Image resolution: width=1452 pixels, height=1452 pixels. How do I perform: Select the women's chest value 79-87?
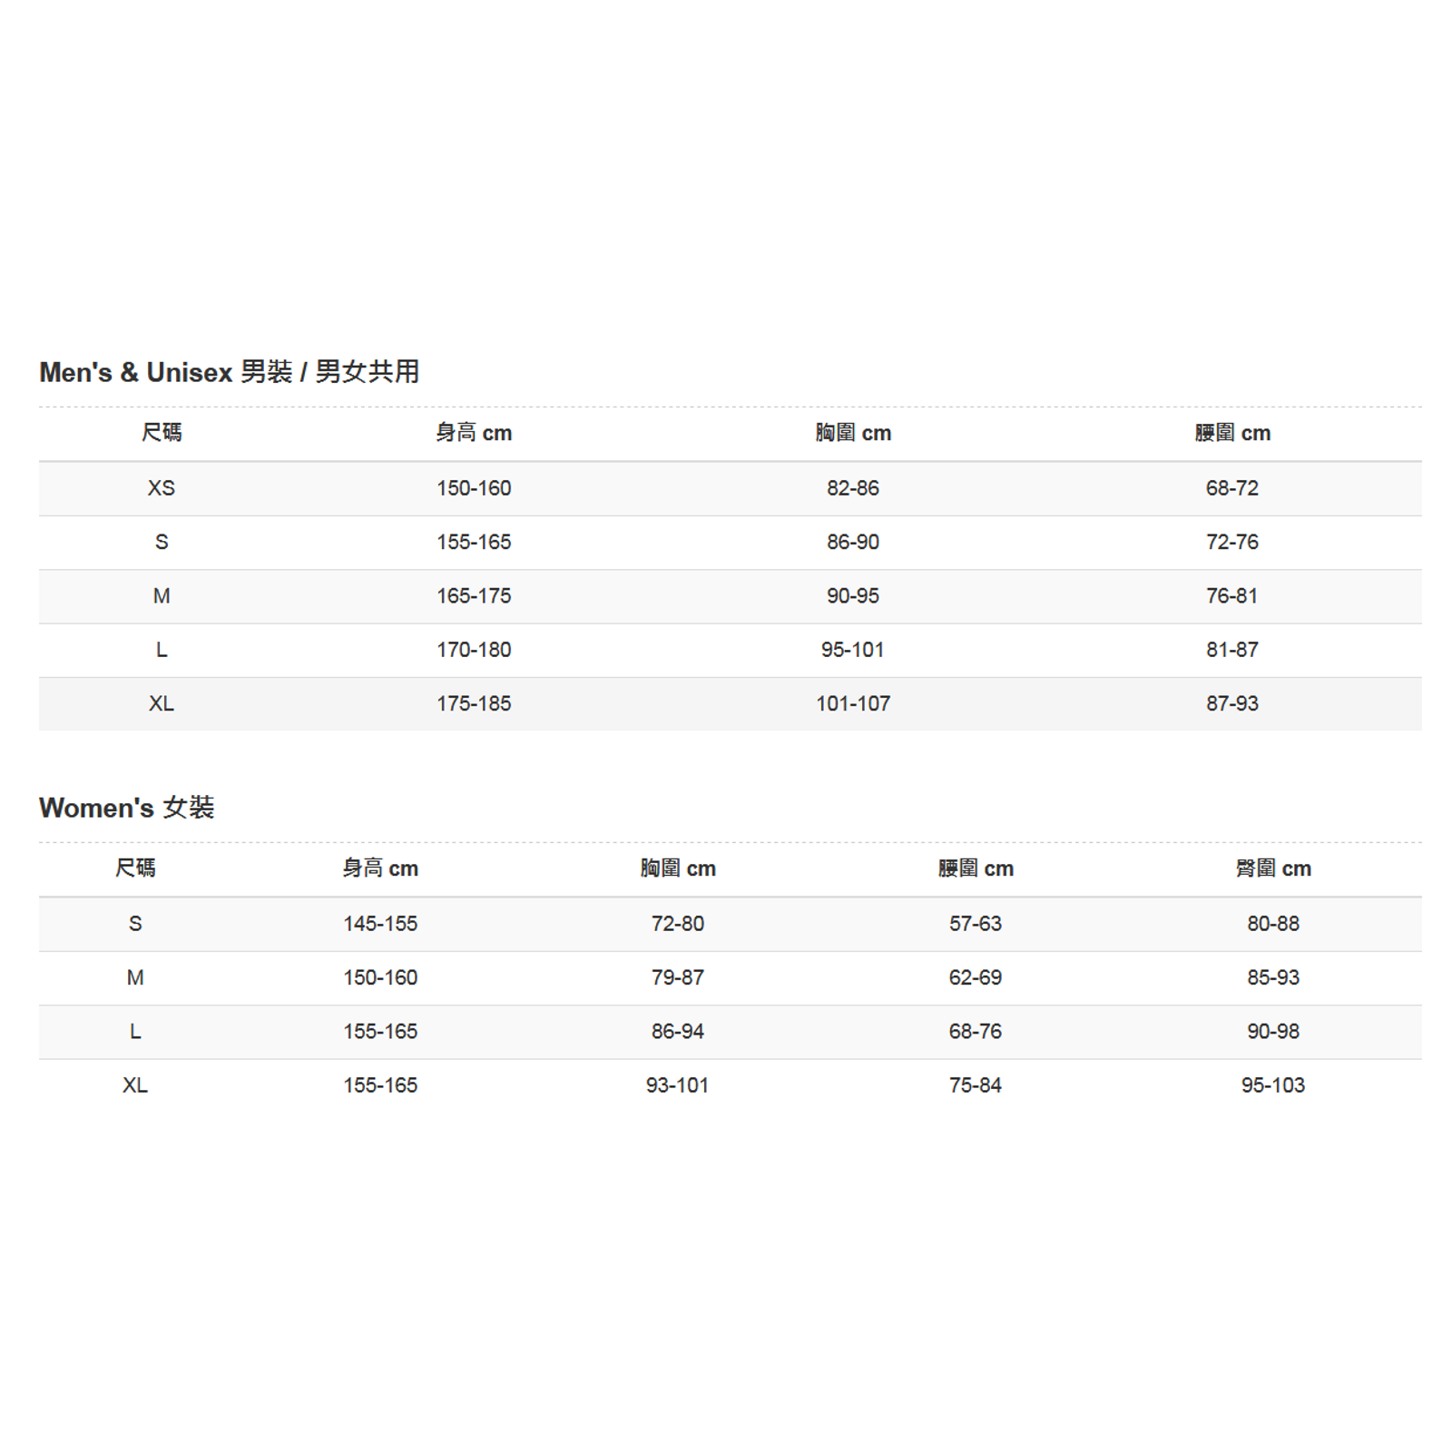coord(678,977)
